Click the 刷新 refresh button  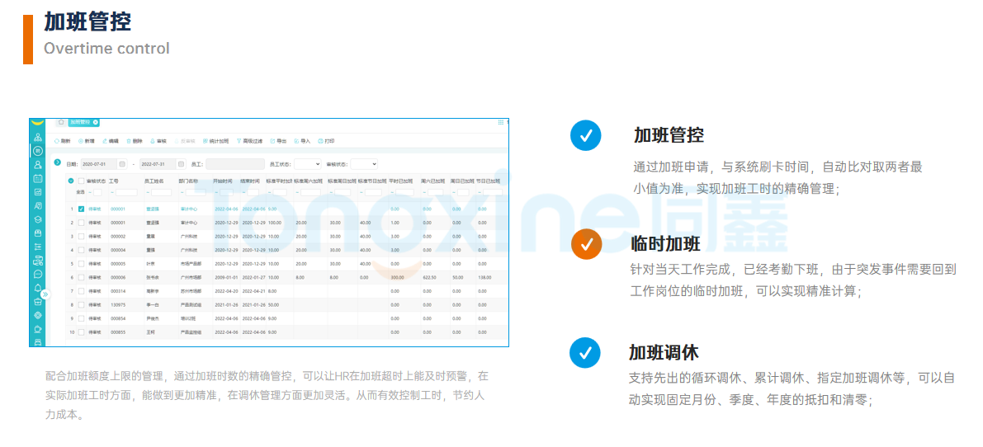tap(63, 141)
